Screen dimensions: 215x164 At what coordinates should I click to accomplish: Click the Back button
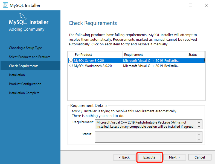point(124,157)
